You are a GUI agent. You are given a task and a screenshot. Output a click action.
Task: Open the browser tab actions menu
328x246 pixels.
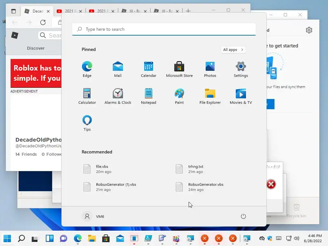pos(13,11)
